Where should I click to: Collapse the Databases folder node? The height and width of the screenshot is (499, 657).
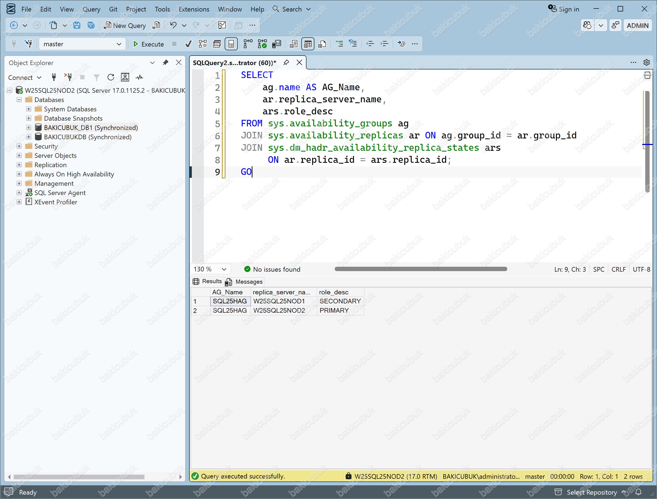[x=19, y=100]
